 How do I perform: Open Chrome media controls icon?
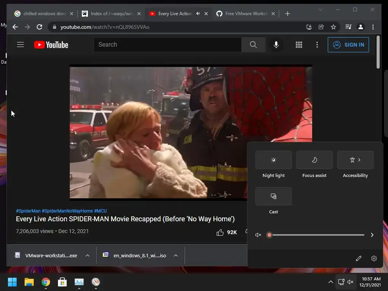tap(349, 27)
